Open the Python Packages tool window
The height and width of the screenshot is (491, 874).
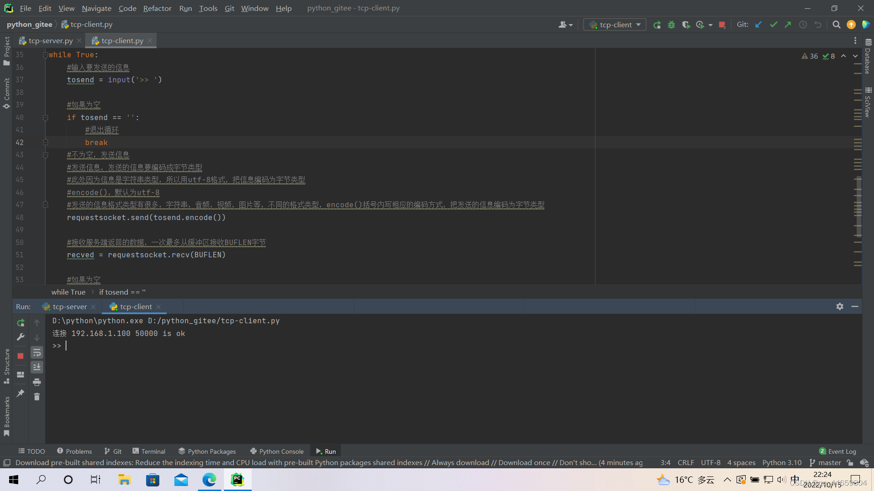207,451
